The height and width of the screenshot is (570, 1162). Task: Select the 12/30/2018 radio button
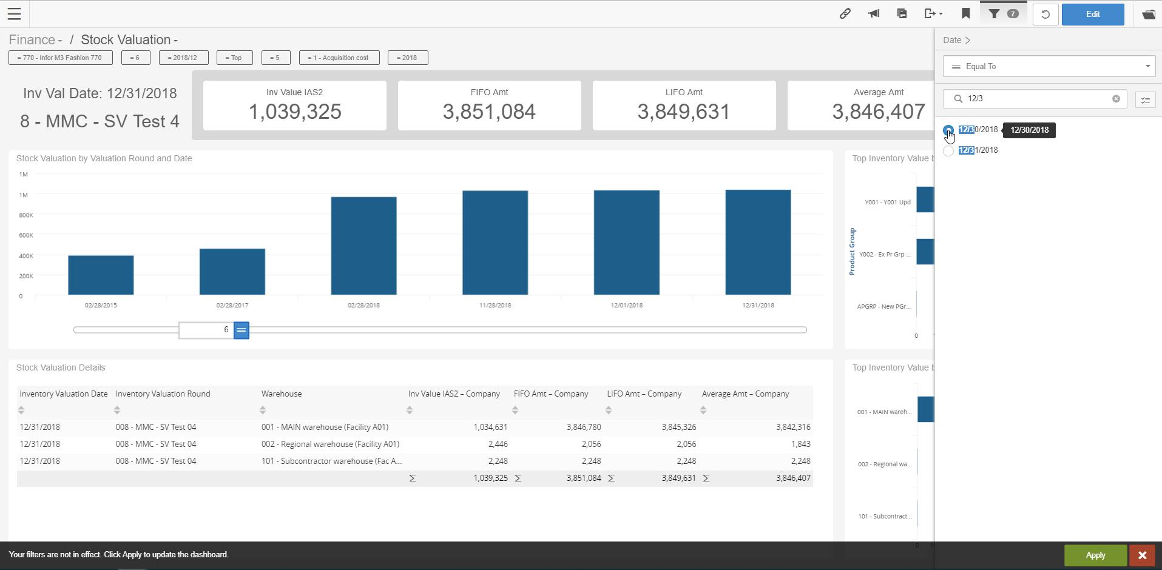click(x=948, y=130)
